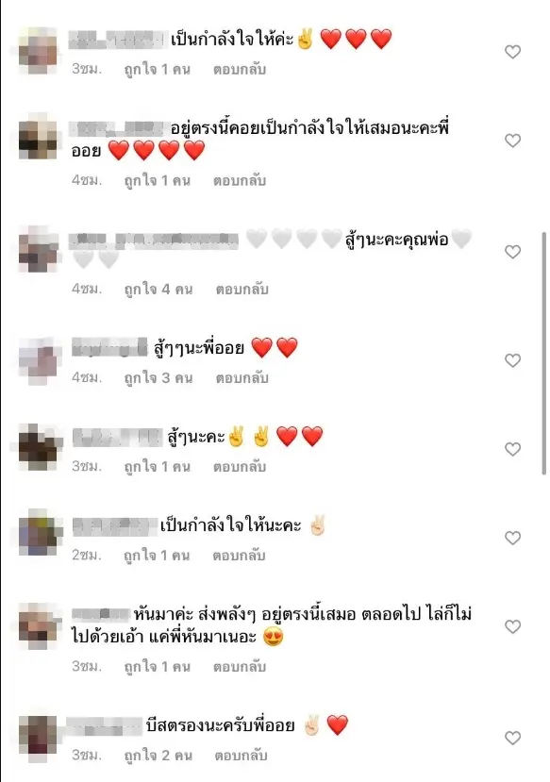Open avatar of 'เป็นกำลังใจให้นะคะ' commenter
550x782 pixels.
click(x=40, y=533)
